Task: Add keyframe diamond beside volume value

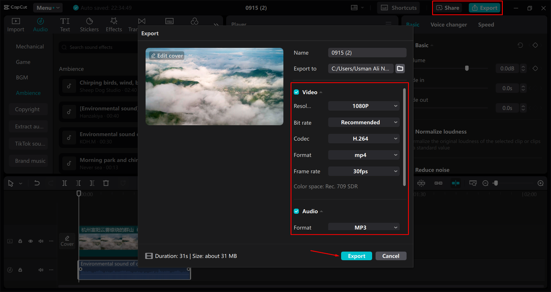Action: coord(535,68)
